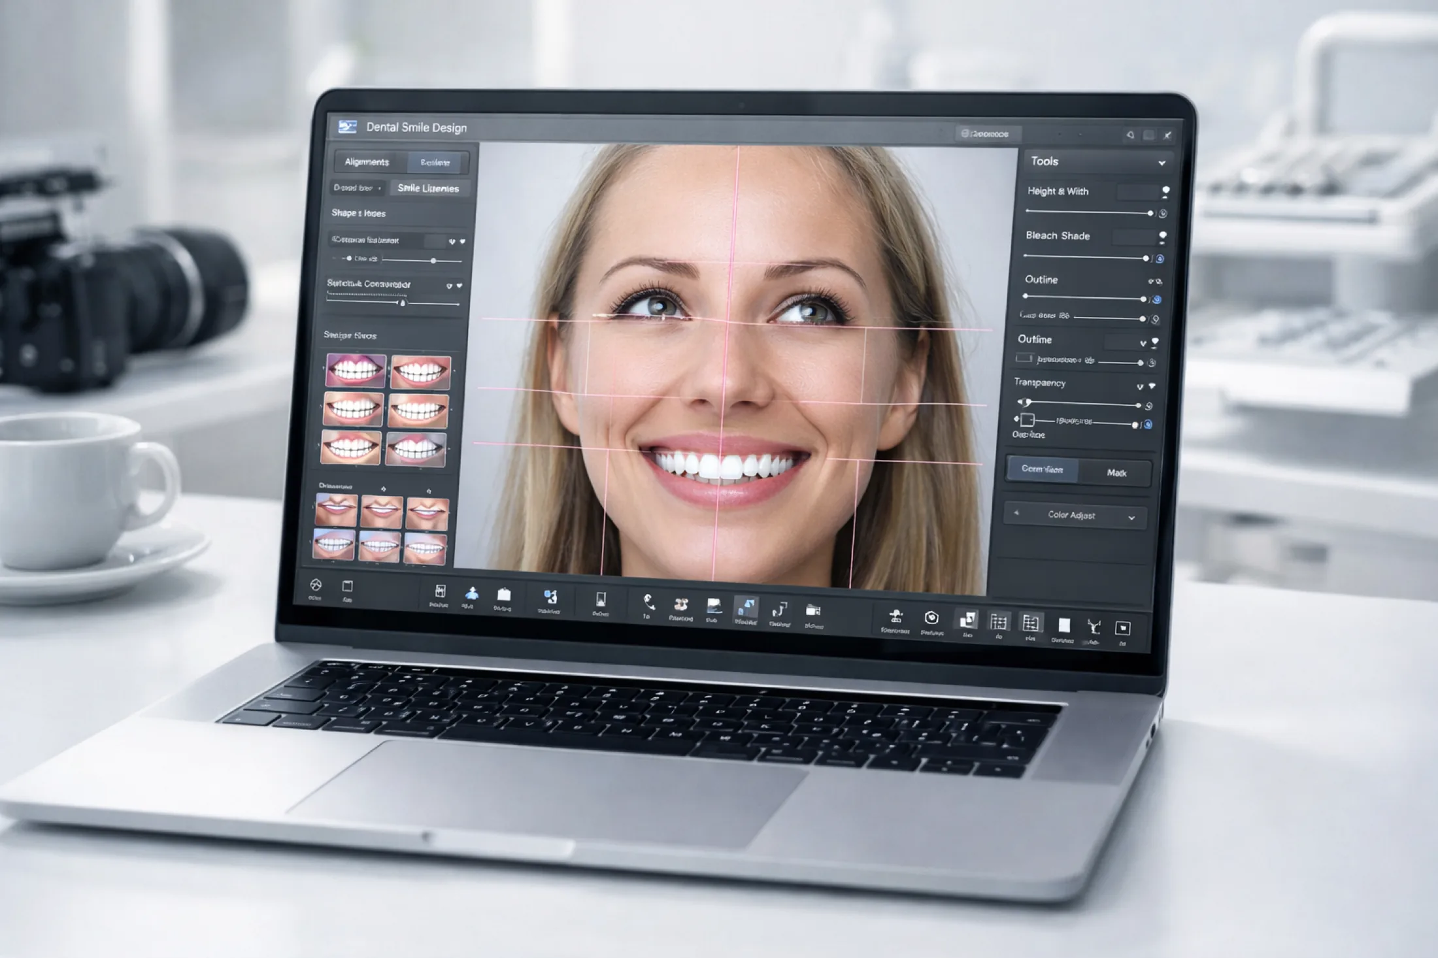Select the first closed-lips thumbnail in lower gallery

coord(336,510)
